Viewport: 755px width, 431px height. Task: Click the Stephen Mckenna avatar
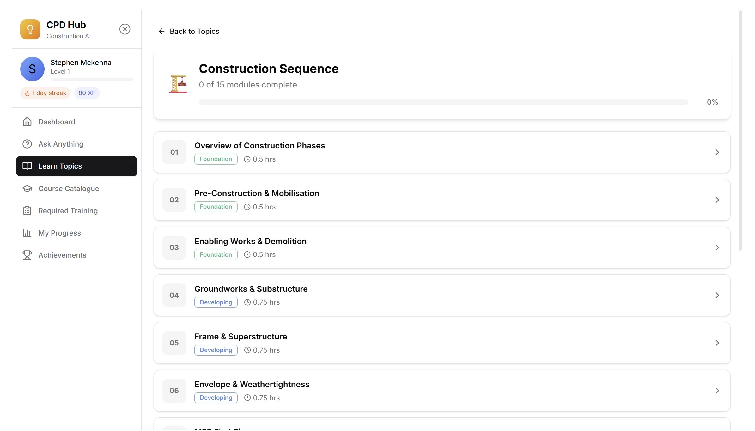click(x=32, y=69)
